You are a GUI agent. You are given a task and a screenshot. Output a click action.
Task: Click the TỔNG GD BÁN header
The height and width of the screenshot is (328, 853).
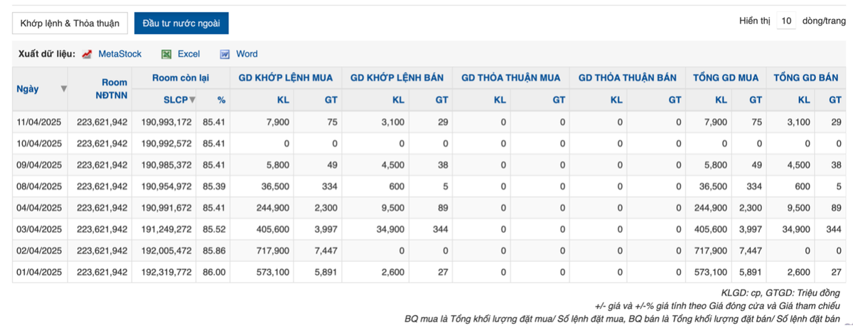pos(807,77)
